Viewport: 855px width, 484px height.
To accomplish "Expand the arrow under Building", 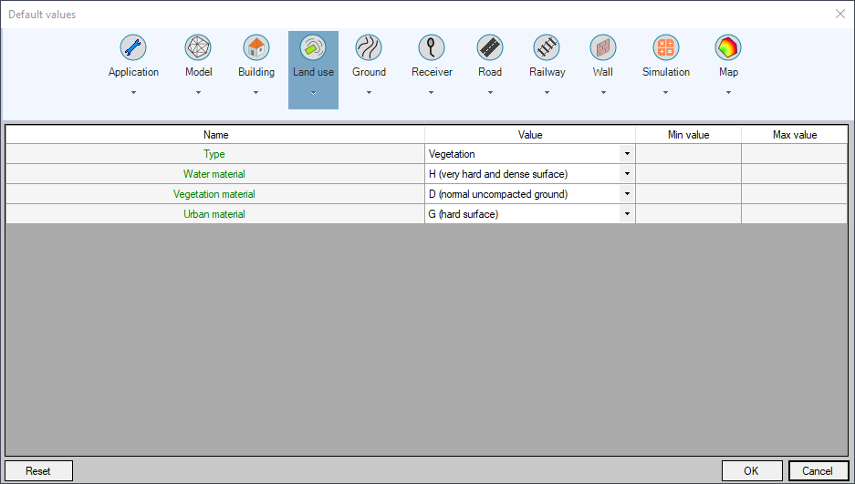I will tap(256, 93).
